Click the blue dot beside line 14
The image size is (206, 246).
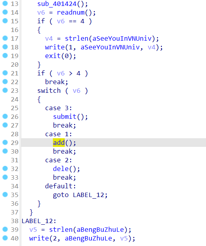click(x=5, y=12)
